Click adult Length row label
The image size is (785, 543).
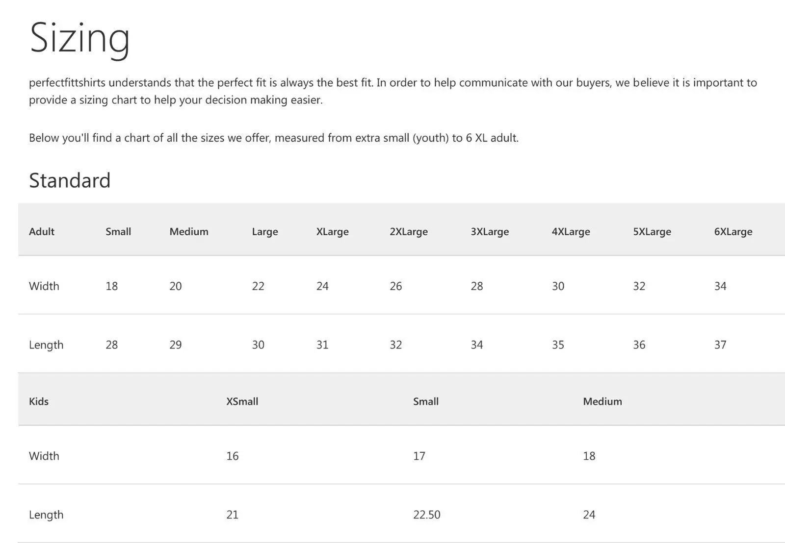click(46, 345)
